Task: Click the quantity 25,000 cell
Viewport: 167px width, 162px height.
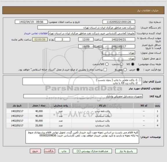Action: click(39, 126)
